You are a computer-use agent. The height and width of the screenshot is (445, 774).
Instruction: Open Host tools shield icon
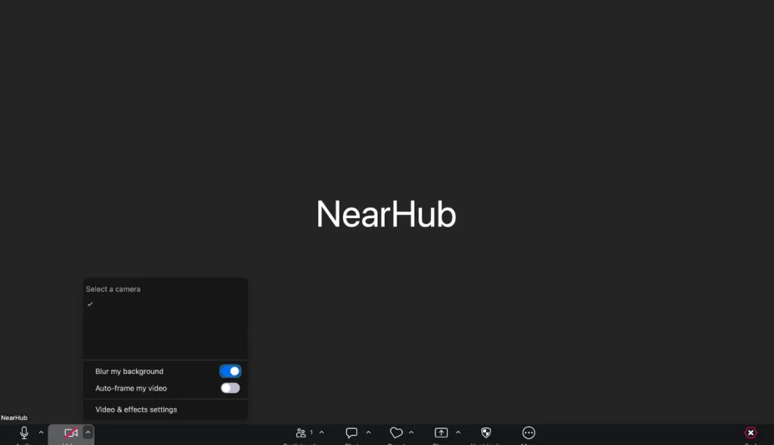(x=486, y=433)
